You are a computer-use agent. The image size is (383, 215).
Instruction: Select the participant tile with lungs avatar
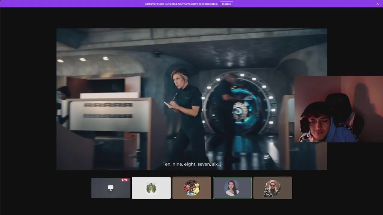point(151,188)
